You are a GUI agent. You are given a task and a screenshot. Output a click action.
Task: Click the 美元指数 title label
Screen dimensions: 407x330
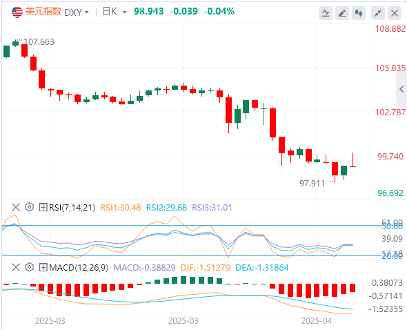click(x=43, y=12)
